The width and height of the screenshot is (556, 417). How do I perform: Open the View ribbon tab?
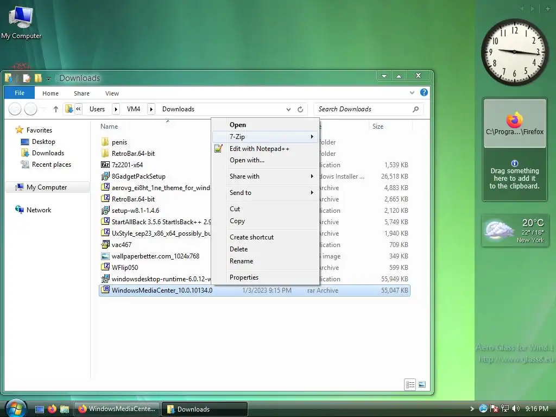(112, 93)
